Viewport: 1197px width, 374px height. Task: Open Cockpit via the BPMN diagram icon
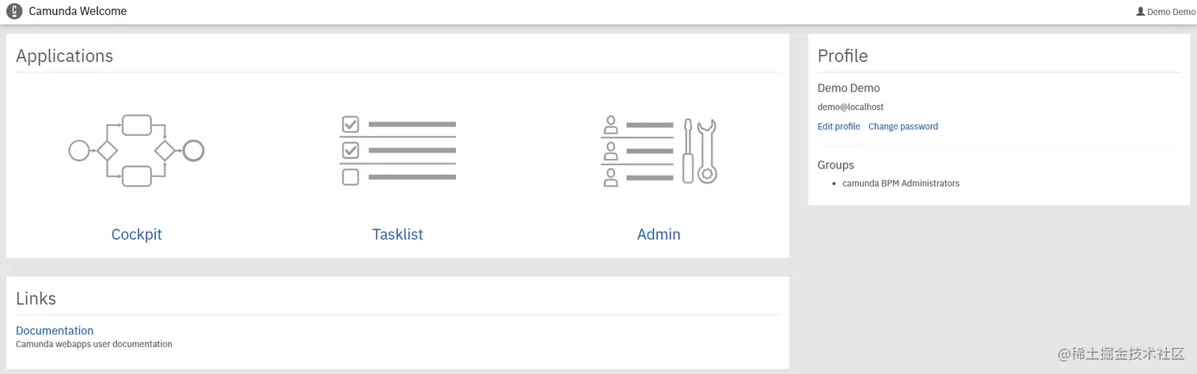coord(136,150)
